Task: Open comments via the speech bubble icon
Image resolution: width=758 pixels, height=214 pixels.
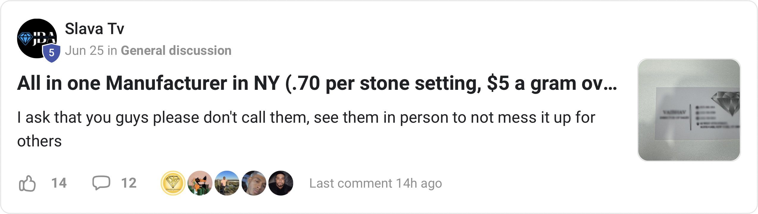Action: [101, 183]
